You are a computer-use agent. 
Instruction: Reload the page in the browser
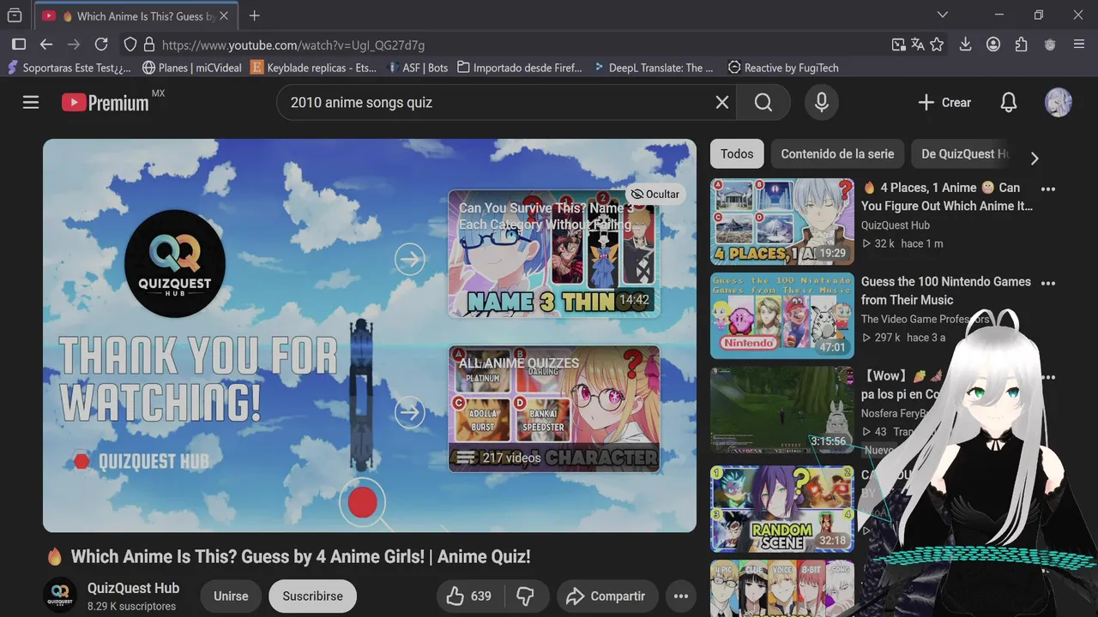(x=101, y=45)
